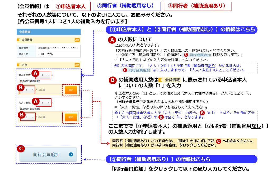
Task: Click the red B marker before の補助適用人数は heading
Action: point(112,80)
